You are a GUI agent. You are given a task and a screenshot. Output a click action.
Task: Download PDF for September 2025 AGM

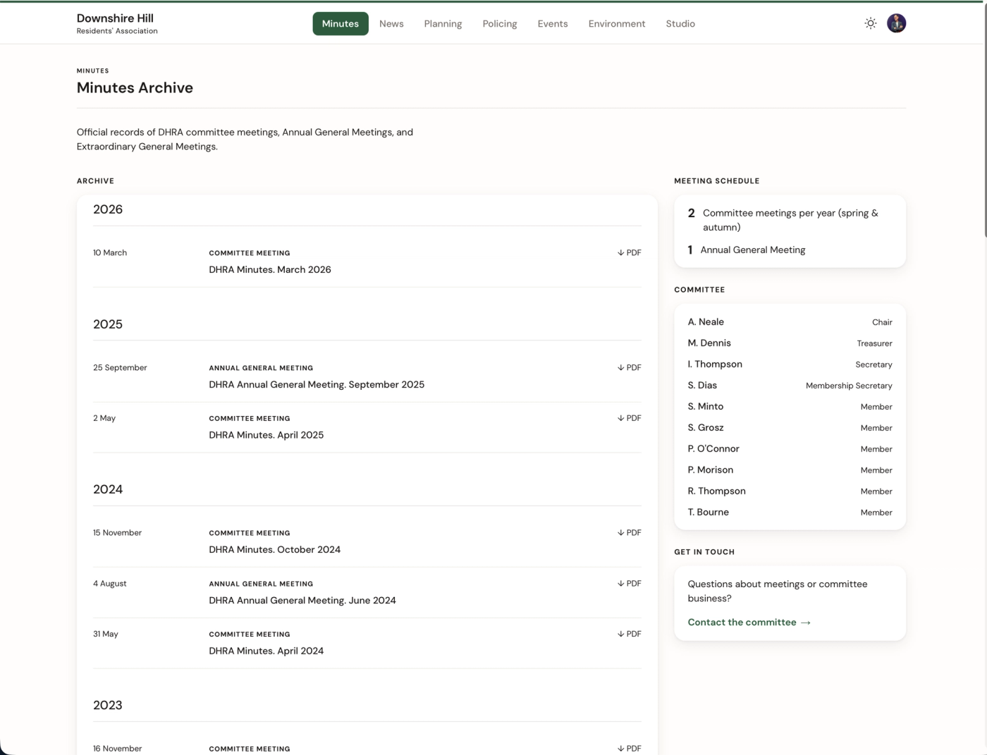(629, 367)
